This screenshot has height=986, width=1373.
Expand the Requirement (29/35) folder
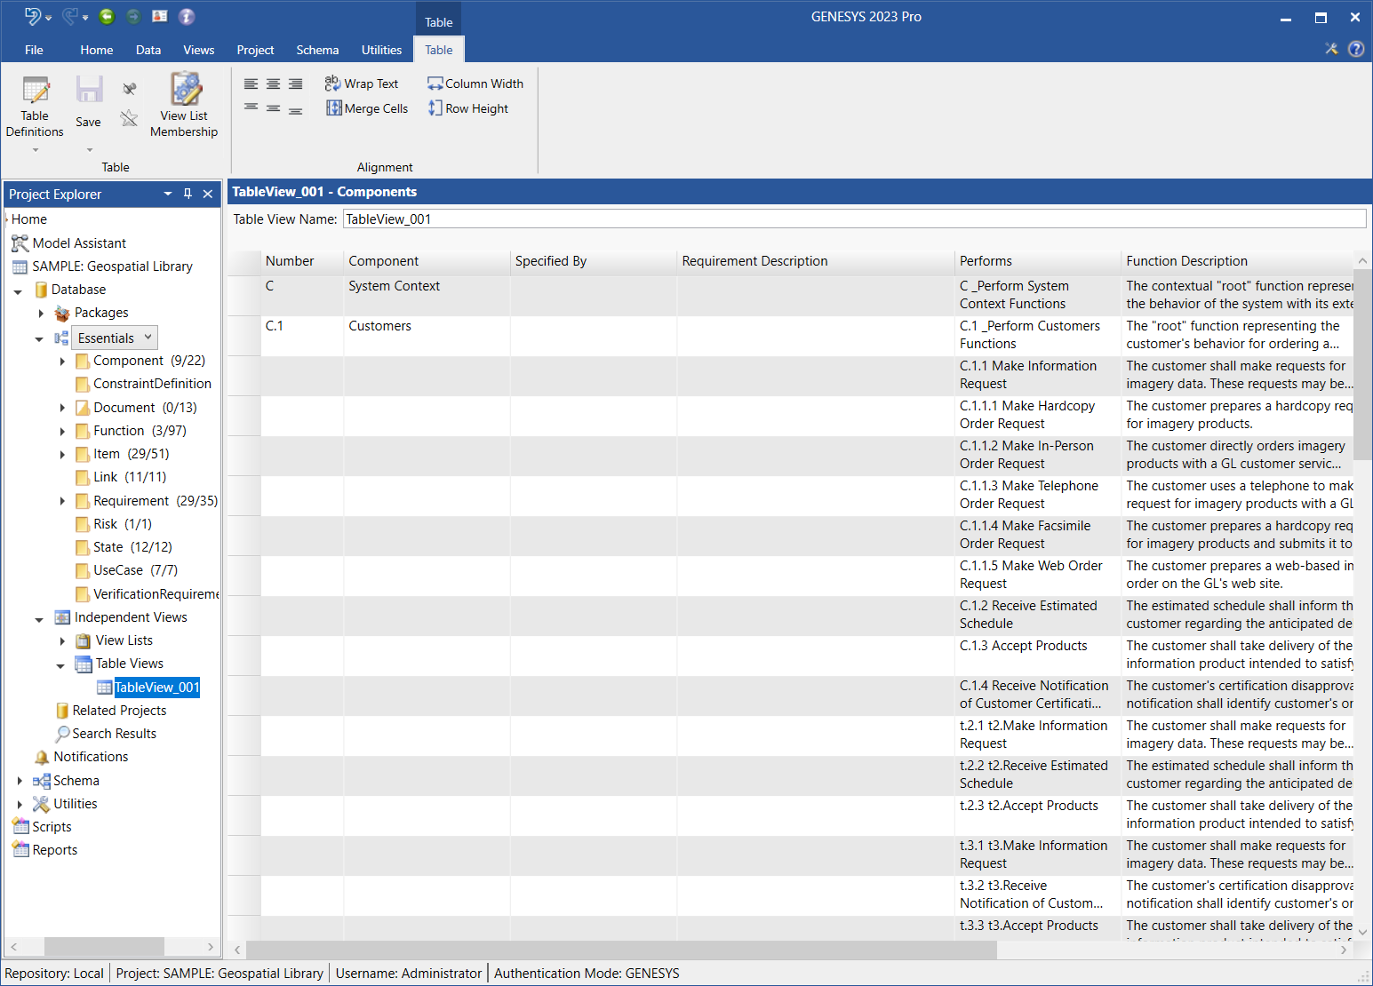[62, 501]
